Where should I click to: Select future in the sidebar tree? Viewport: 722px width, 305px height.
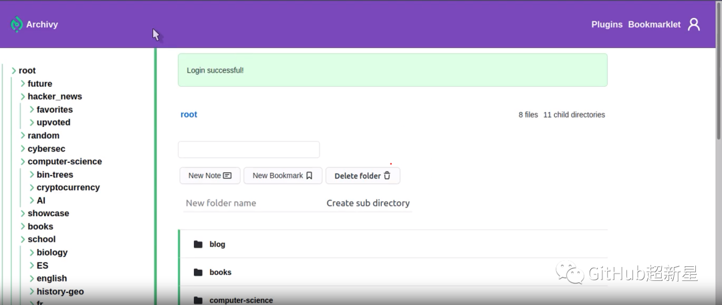(39, 83)
